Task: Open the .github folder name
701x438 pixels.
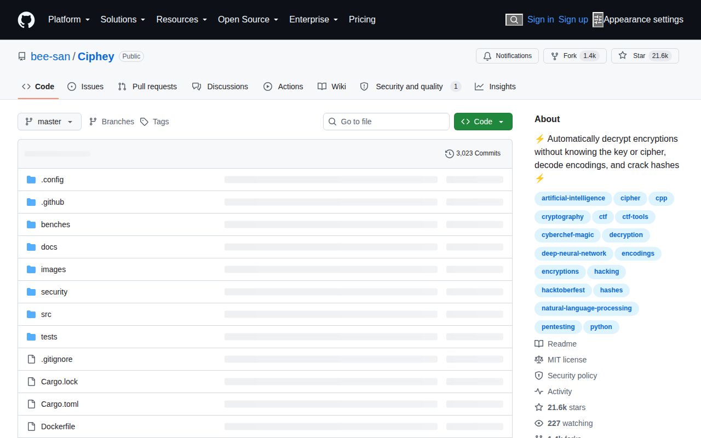Action: [53, 202]
